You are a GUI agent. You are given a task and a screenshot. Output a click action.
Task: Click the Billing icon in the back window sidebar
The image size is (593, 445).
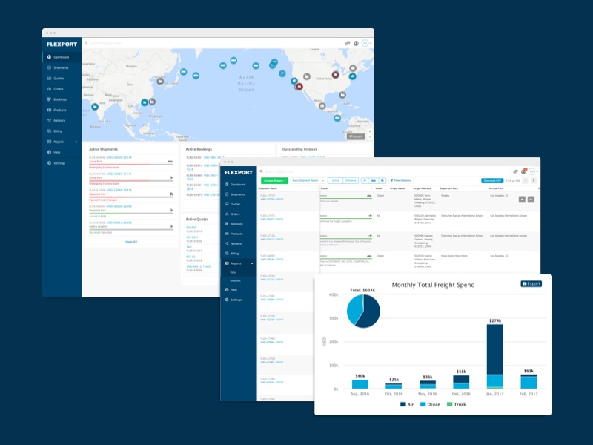[x=49, y=131]
